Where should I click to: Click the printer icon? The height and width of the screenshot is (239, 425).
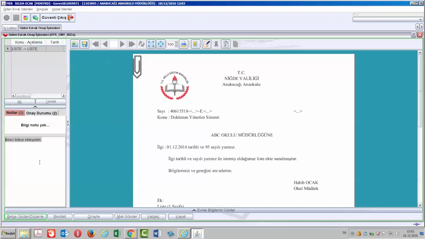pos(184,44)
